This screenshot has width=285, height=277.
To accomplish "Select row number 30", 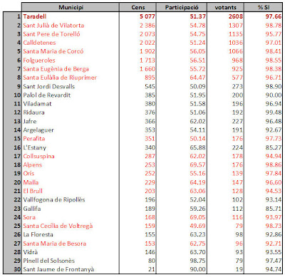I will [17, 269].
